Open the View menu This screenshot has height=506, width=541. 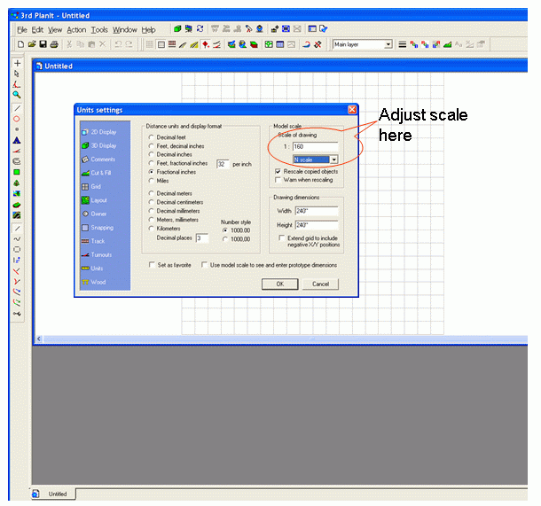[55, 30]
